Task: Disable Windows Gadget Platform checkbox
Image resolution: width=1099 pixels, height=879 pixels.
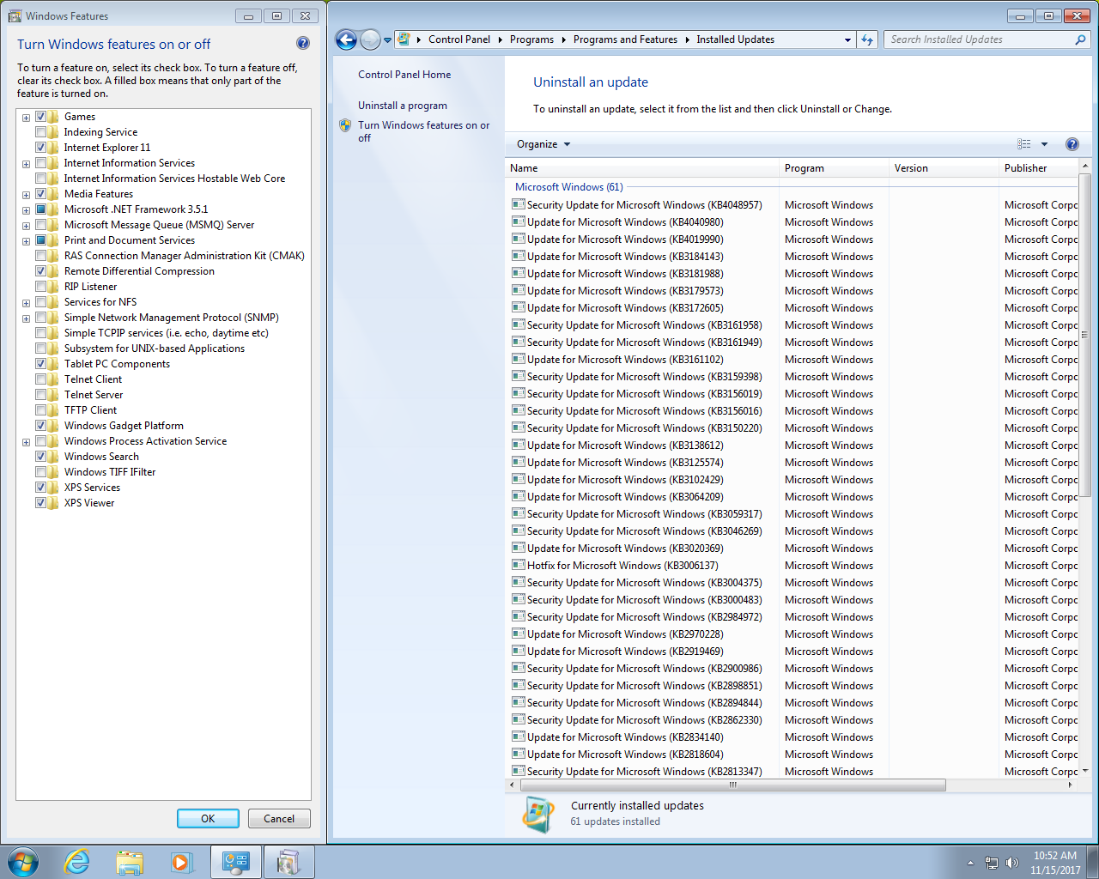Action: (x=40, y=426)
